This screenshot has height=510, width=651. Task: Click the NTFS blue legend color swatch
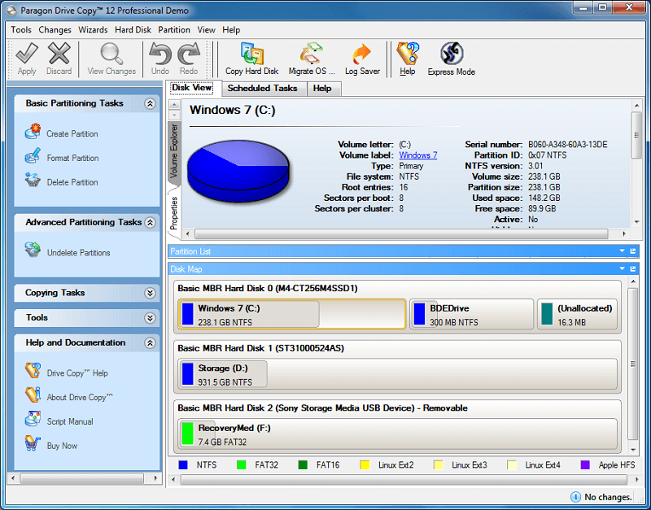183,465
